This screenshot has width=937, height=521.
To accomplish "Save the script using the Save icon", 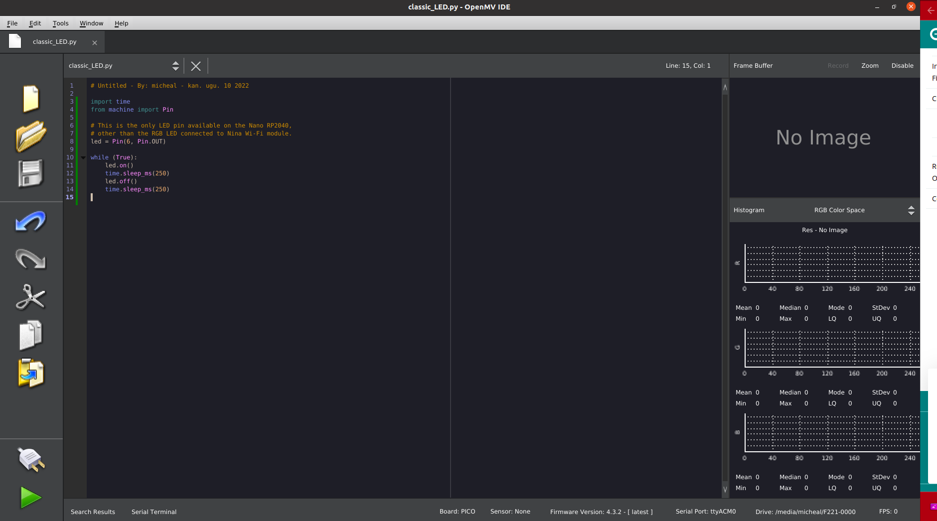I will click(x=30, y=173).
